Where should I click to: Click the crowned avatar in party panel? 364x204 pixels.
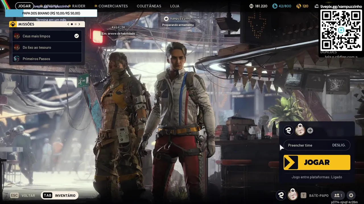[300, 130]
